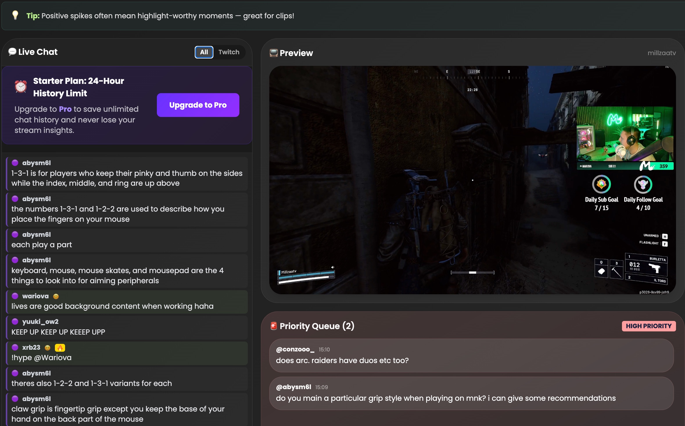Click the Priority Queue siren icon

coord(273,326)
